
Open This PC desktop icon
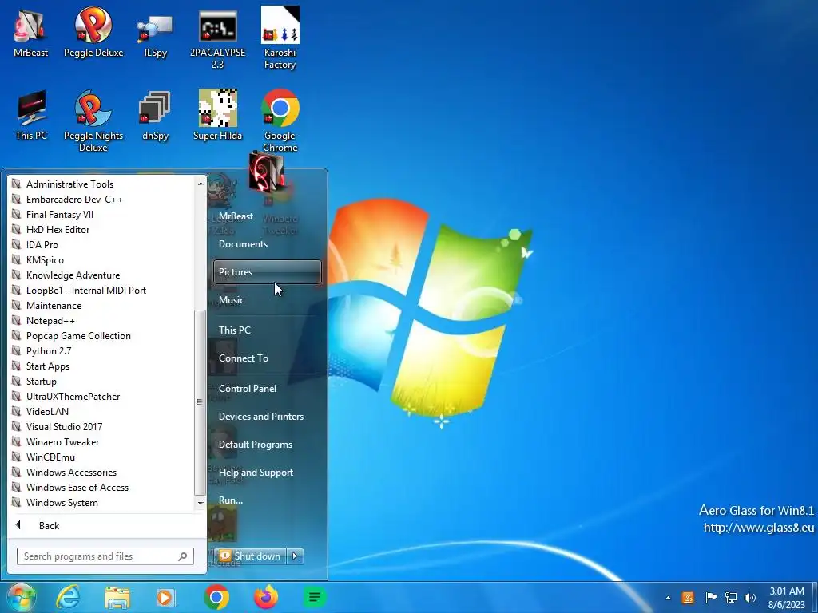[x=31, y=115]
